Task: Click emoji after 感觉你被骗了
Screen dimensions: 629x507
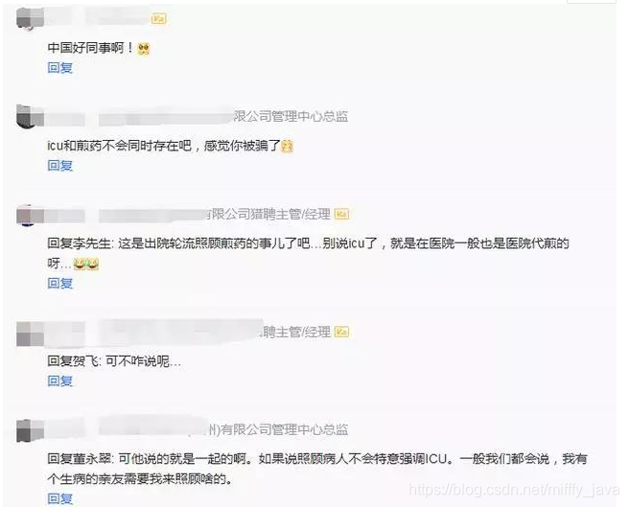Action: [x=287, y=146]
